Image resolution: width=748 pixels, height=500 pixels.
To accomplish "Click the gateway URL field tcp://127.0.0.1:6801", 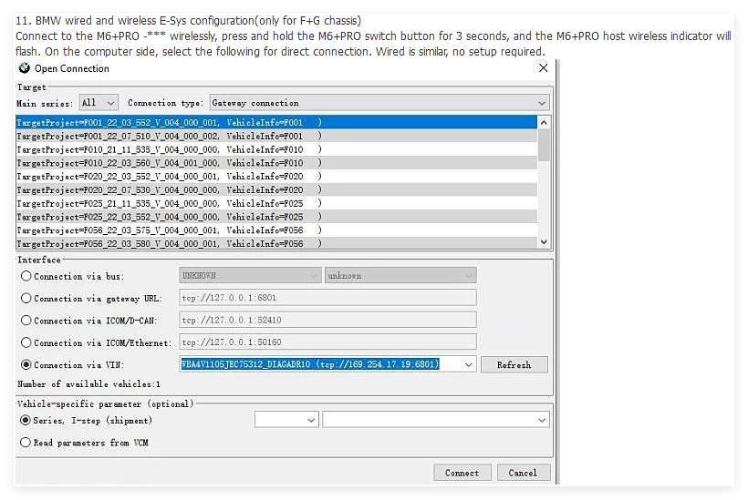I will (327, 298).
